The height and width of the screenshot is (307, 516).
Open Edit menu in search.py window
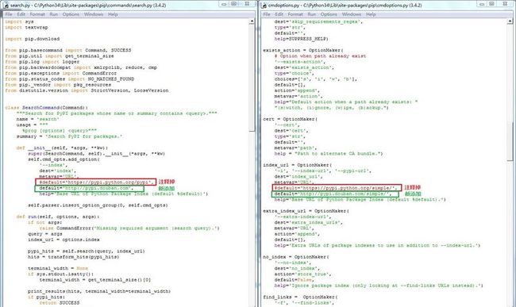coord(21,14)
